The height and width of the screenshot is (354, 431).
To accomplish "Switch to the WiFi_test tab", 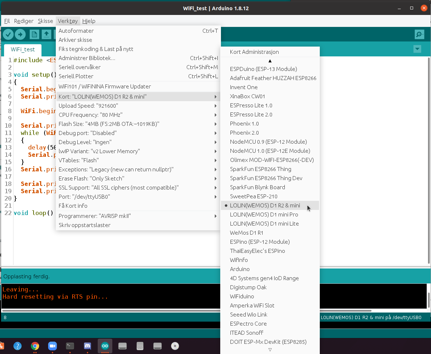I will tap(23, 49).
